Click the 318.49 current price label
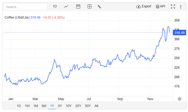This screenshot has height=112, width=188. [179, 33]
